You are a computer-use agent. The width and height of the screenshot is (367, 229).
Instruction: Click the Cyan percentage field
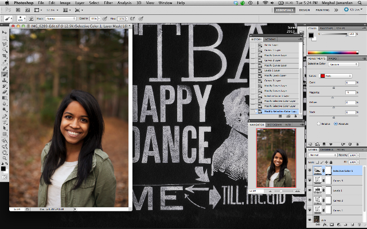(x=350, y=82)
